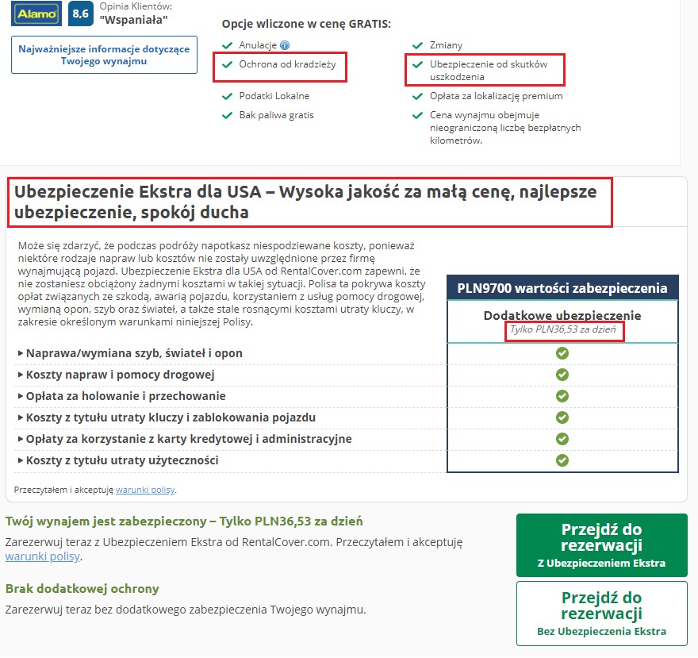Click Brak dodatkowej ochrony heading
Image resolution: width=698 pixels, height=658 pixels.
coord(82,589)
